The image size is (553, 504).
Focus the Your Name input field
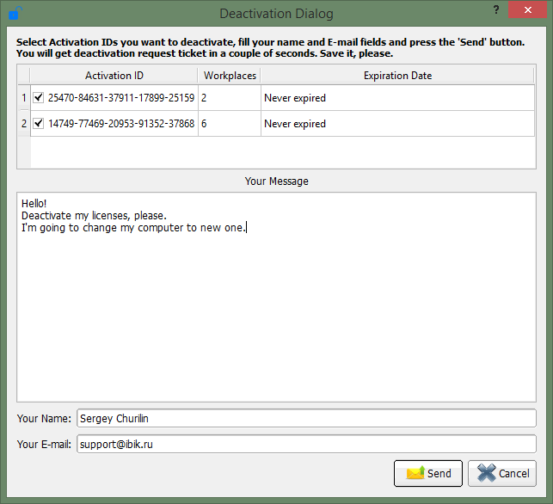306,419
